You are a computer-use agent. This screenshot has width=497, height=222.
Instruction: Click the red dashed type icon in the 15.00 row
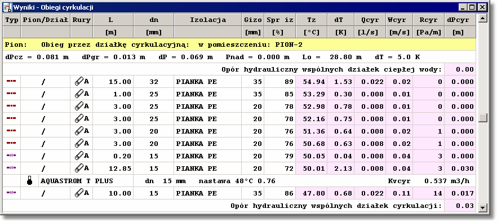(11, 81)
